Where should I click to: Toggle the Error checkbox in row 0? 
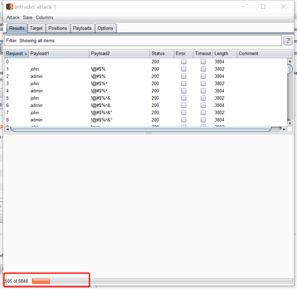[x=184, y=61]
